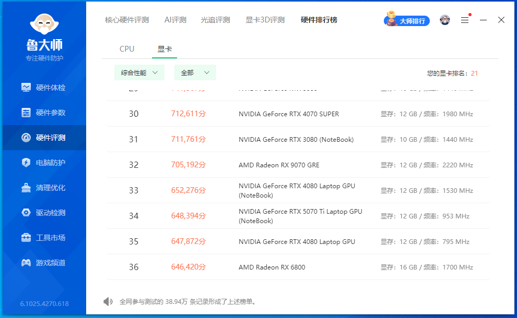The image size is (517, 318).
Task: Close the 鲁大师 window
Action: (501, 20)
